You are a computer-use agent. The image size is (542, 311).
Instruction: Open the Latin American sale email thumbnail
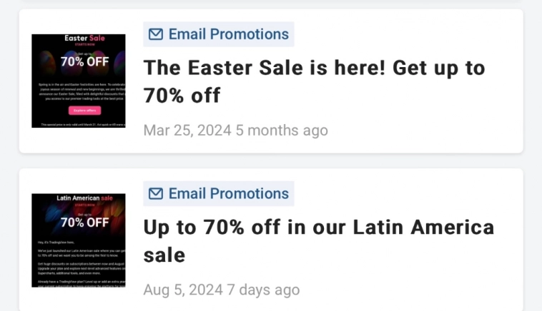click(x=79, y=240)
